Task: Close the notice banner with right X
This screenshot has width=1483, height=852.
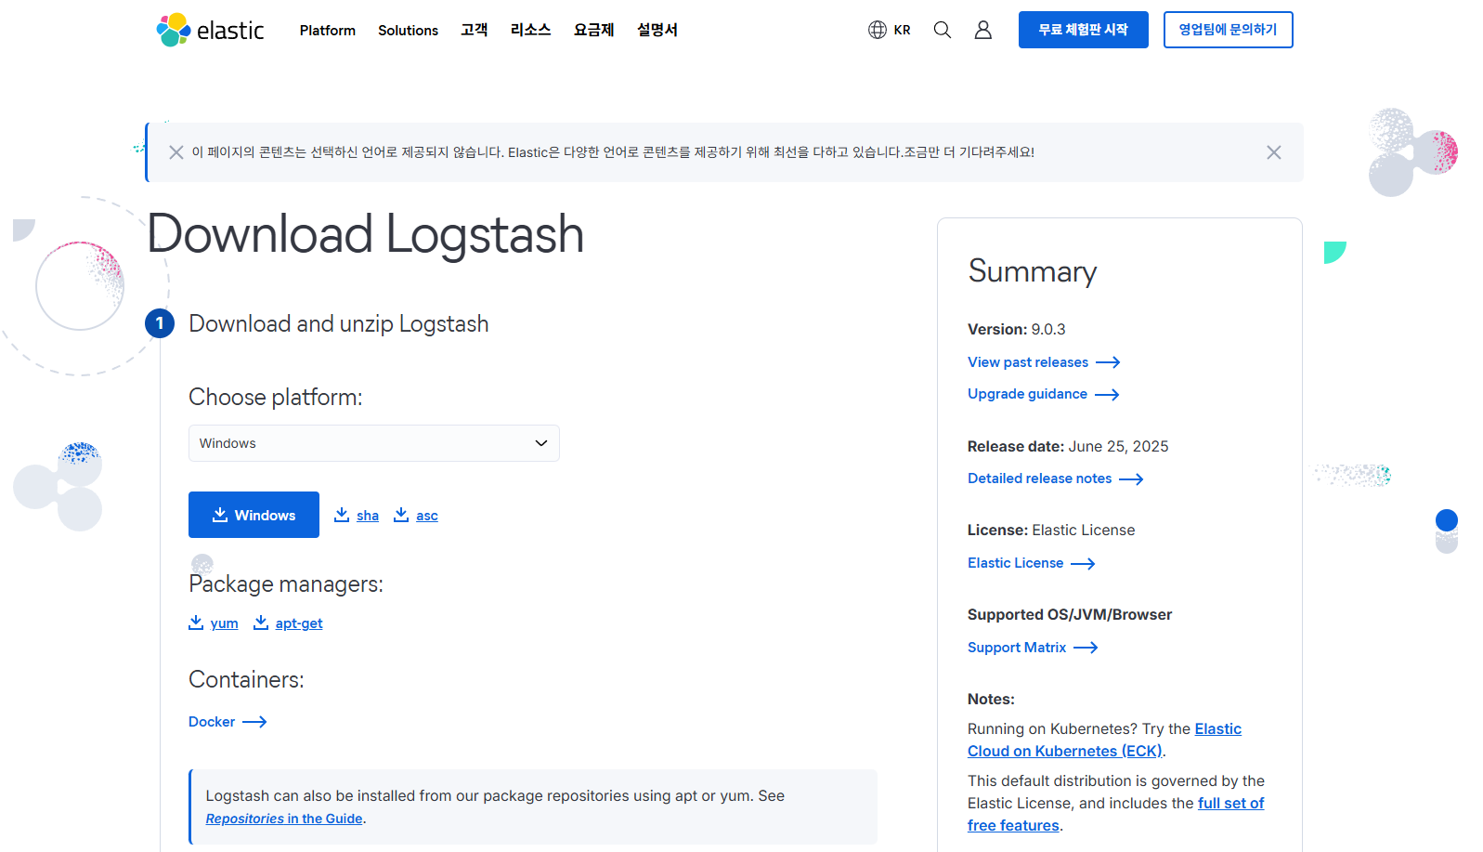Action: coord(1274,152)
